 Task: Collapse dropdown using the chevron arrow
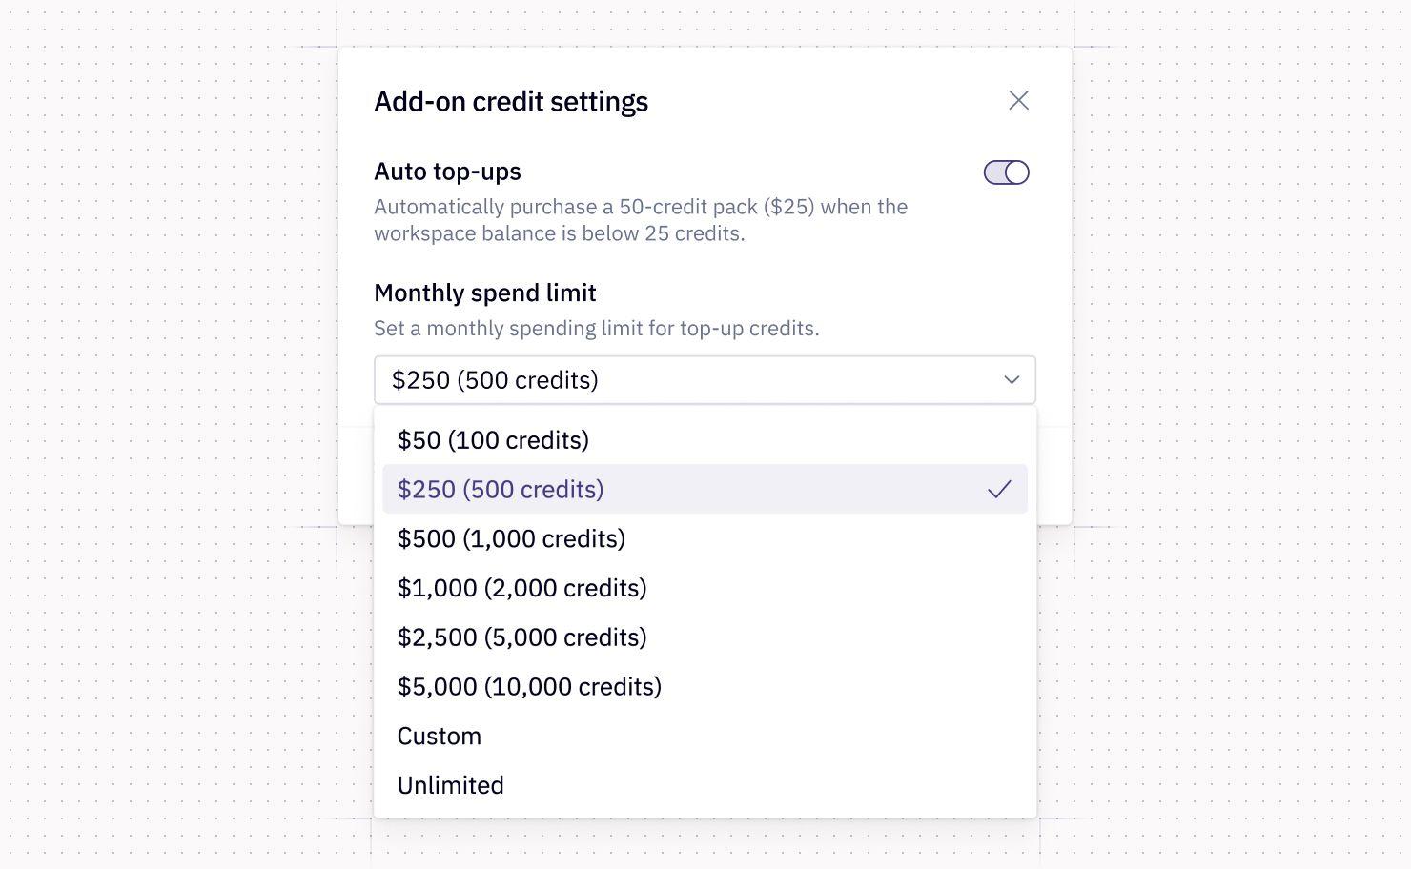pos(1012,380)
